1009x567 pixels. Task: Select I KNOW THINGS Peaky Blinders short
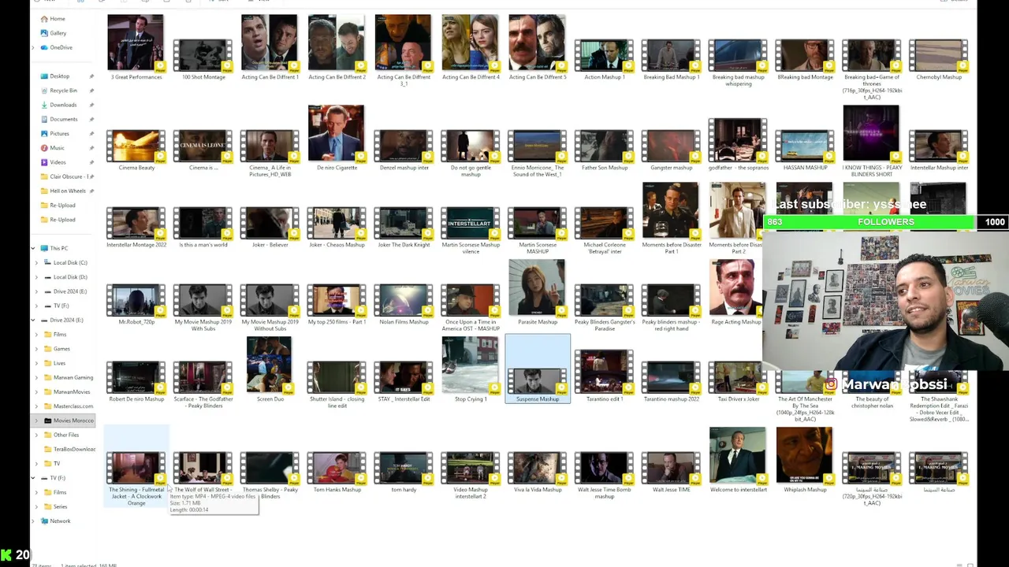point(871,133)
